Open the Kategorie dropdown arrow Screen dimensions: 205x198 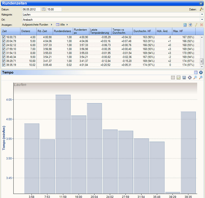click(x=202, y=14)
